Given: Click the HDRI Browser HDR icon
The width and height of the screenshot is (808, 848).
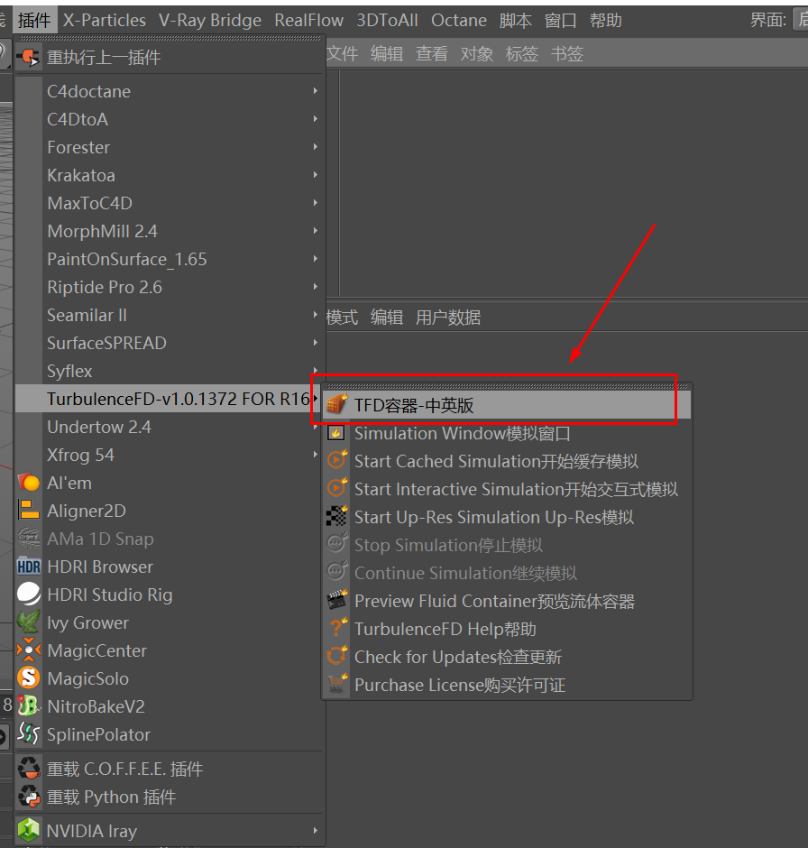Looking at the screenshot, I should pos(29,567).
